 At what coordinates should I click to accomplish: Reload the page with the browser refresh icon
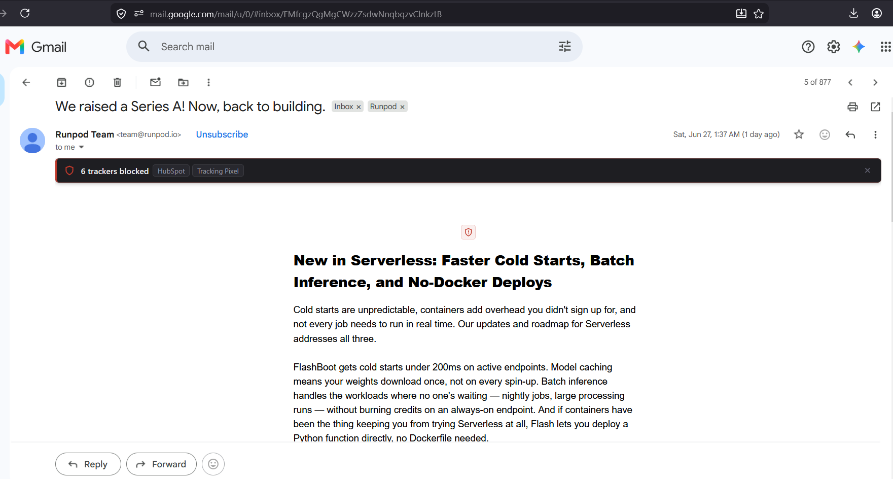click(x=25, y=13)
